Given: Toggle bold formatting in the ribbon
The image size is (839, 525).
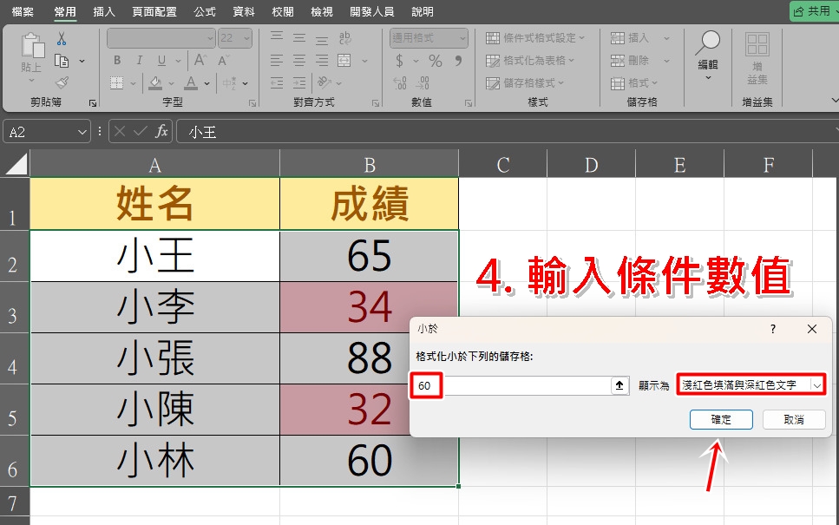Looking at the screenshot, I should pyautogui.click(x=117, y=61).
